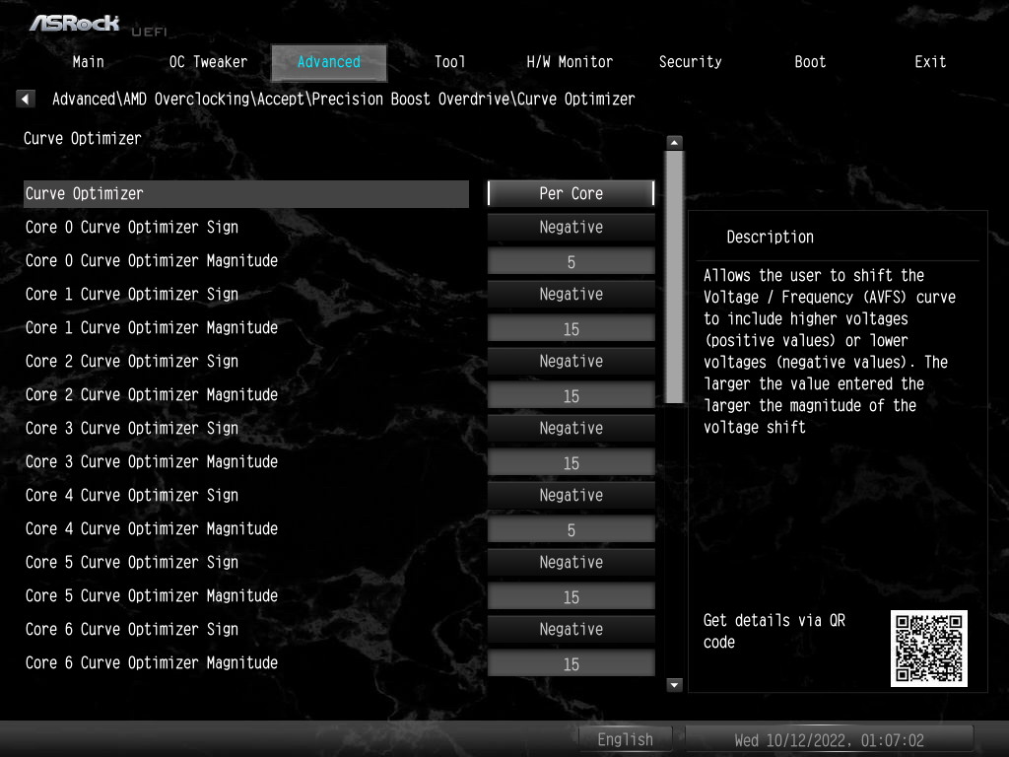Click the Curve Optimizer page title
This screenshot has height=757, width=1009.
[x=83, y=138]
